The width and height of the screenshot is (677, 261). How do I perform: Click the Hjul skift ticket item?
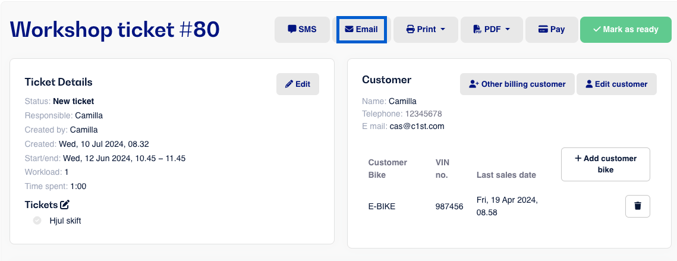tap(65, 221)
